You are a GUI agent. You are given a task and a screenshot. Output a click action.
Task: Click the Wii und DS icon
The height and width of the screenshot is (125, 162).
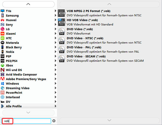point(2,70)
